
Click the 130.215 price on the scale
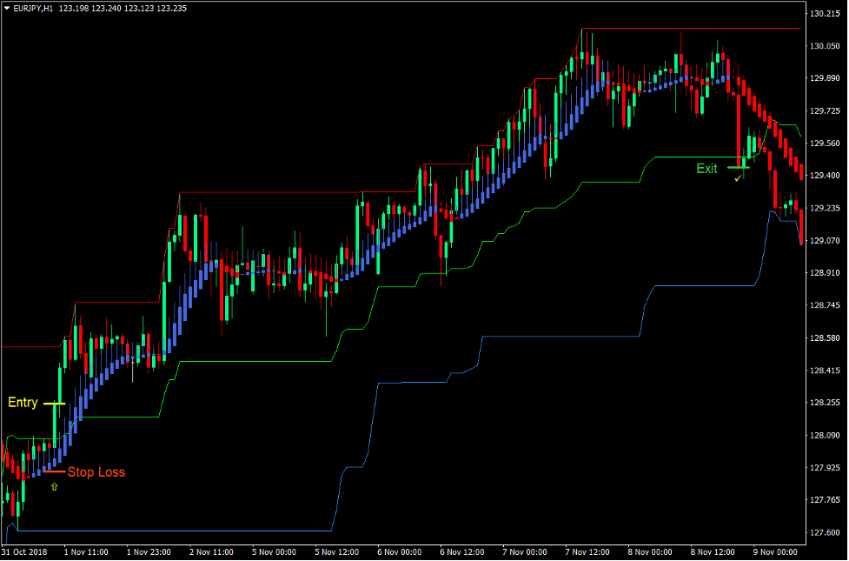tap(825, 14)
